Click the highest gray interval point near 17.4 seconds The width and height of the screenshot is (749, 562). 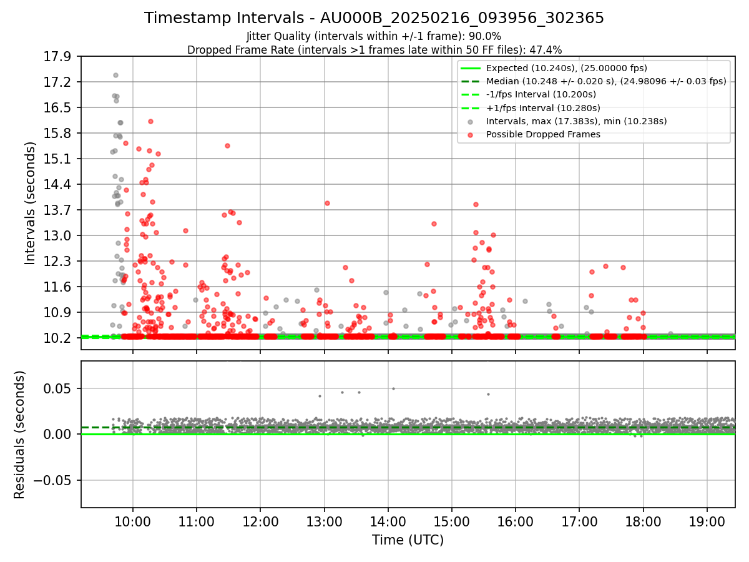click(x=115, y=75)
